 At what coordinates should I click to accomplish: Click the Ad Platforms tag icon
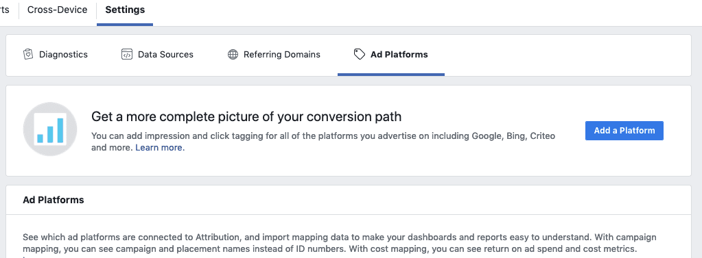coord(359,55)
